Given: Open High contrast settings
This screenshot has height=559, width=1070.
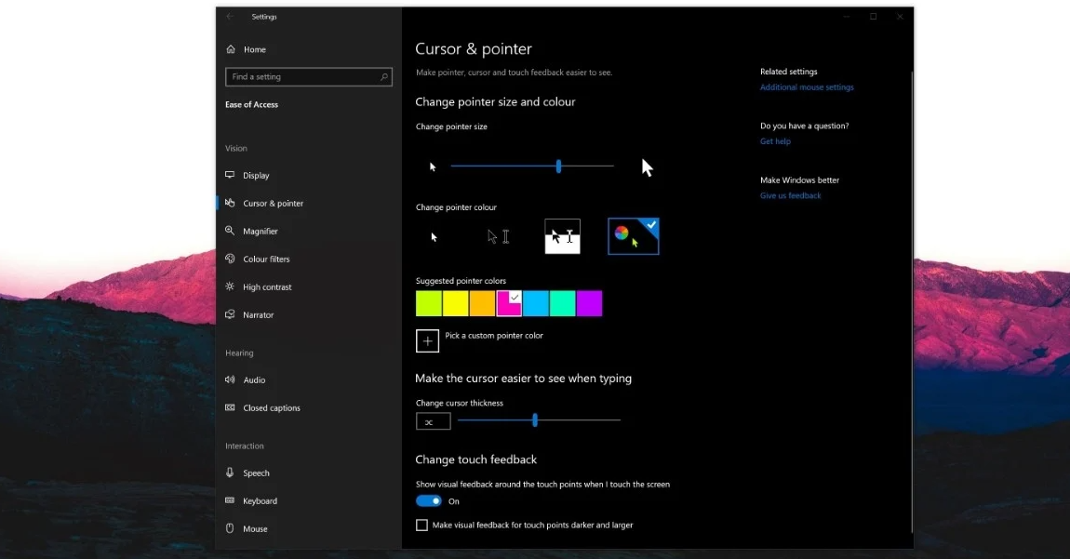Looking at the screenshot, I should (x=267, y=287).
